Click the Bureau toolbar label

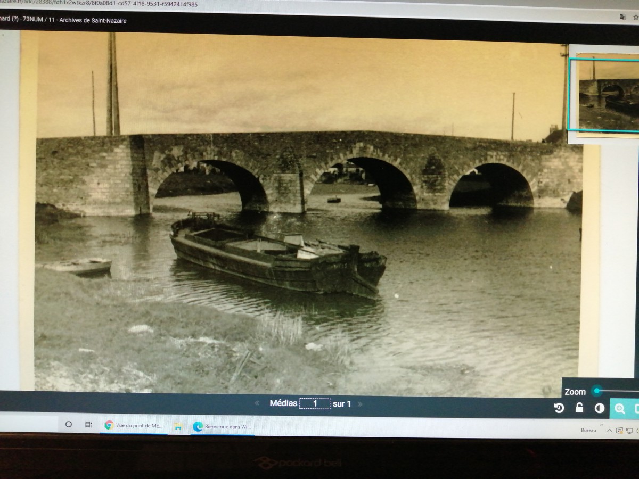click(x=588, y=430)
